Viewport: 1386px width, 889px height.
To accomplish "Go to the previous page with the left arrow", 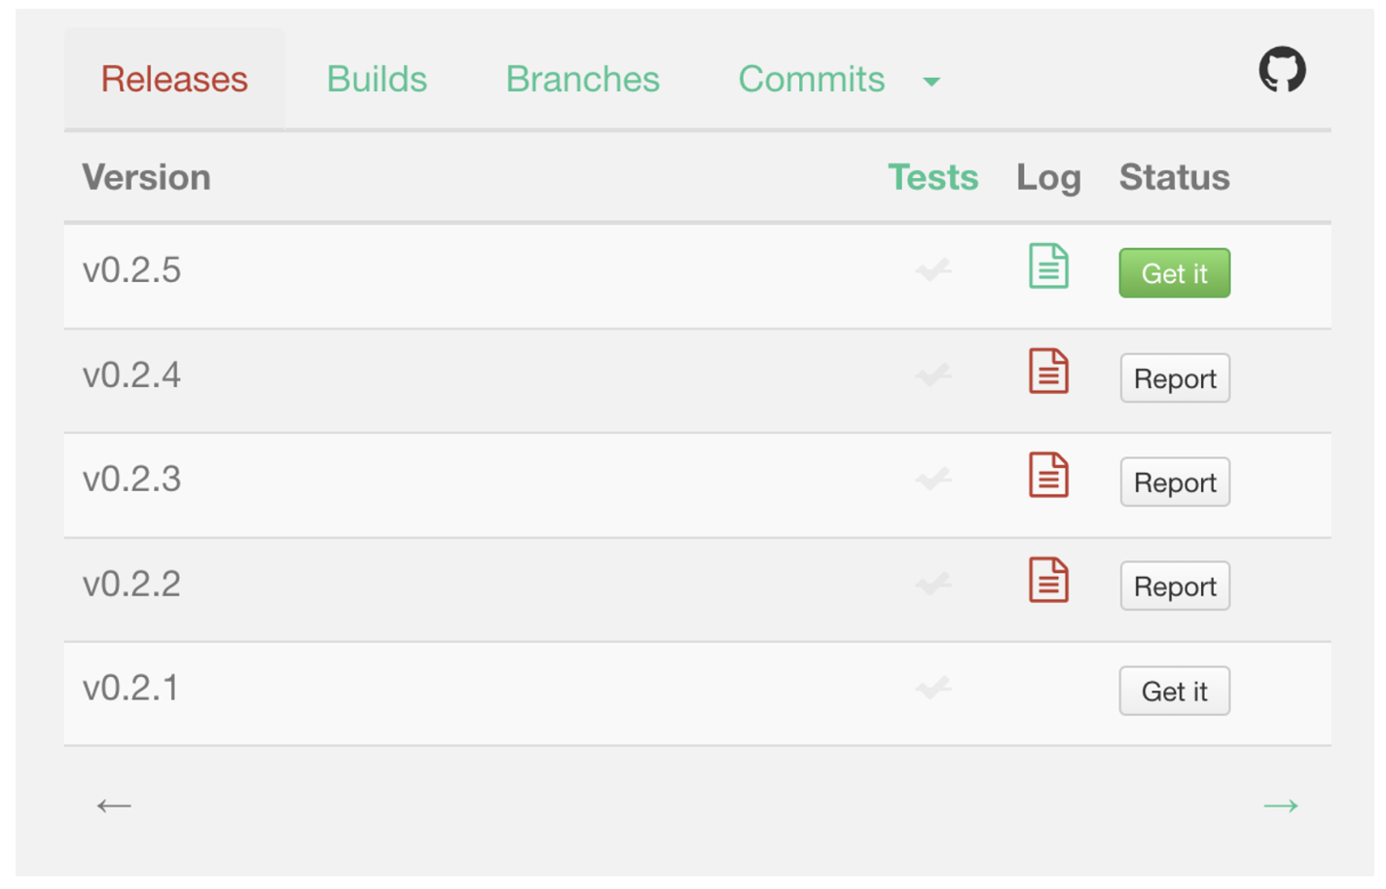I will (114, 805).
